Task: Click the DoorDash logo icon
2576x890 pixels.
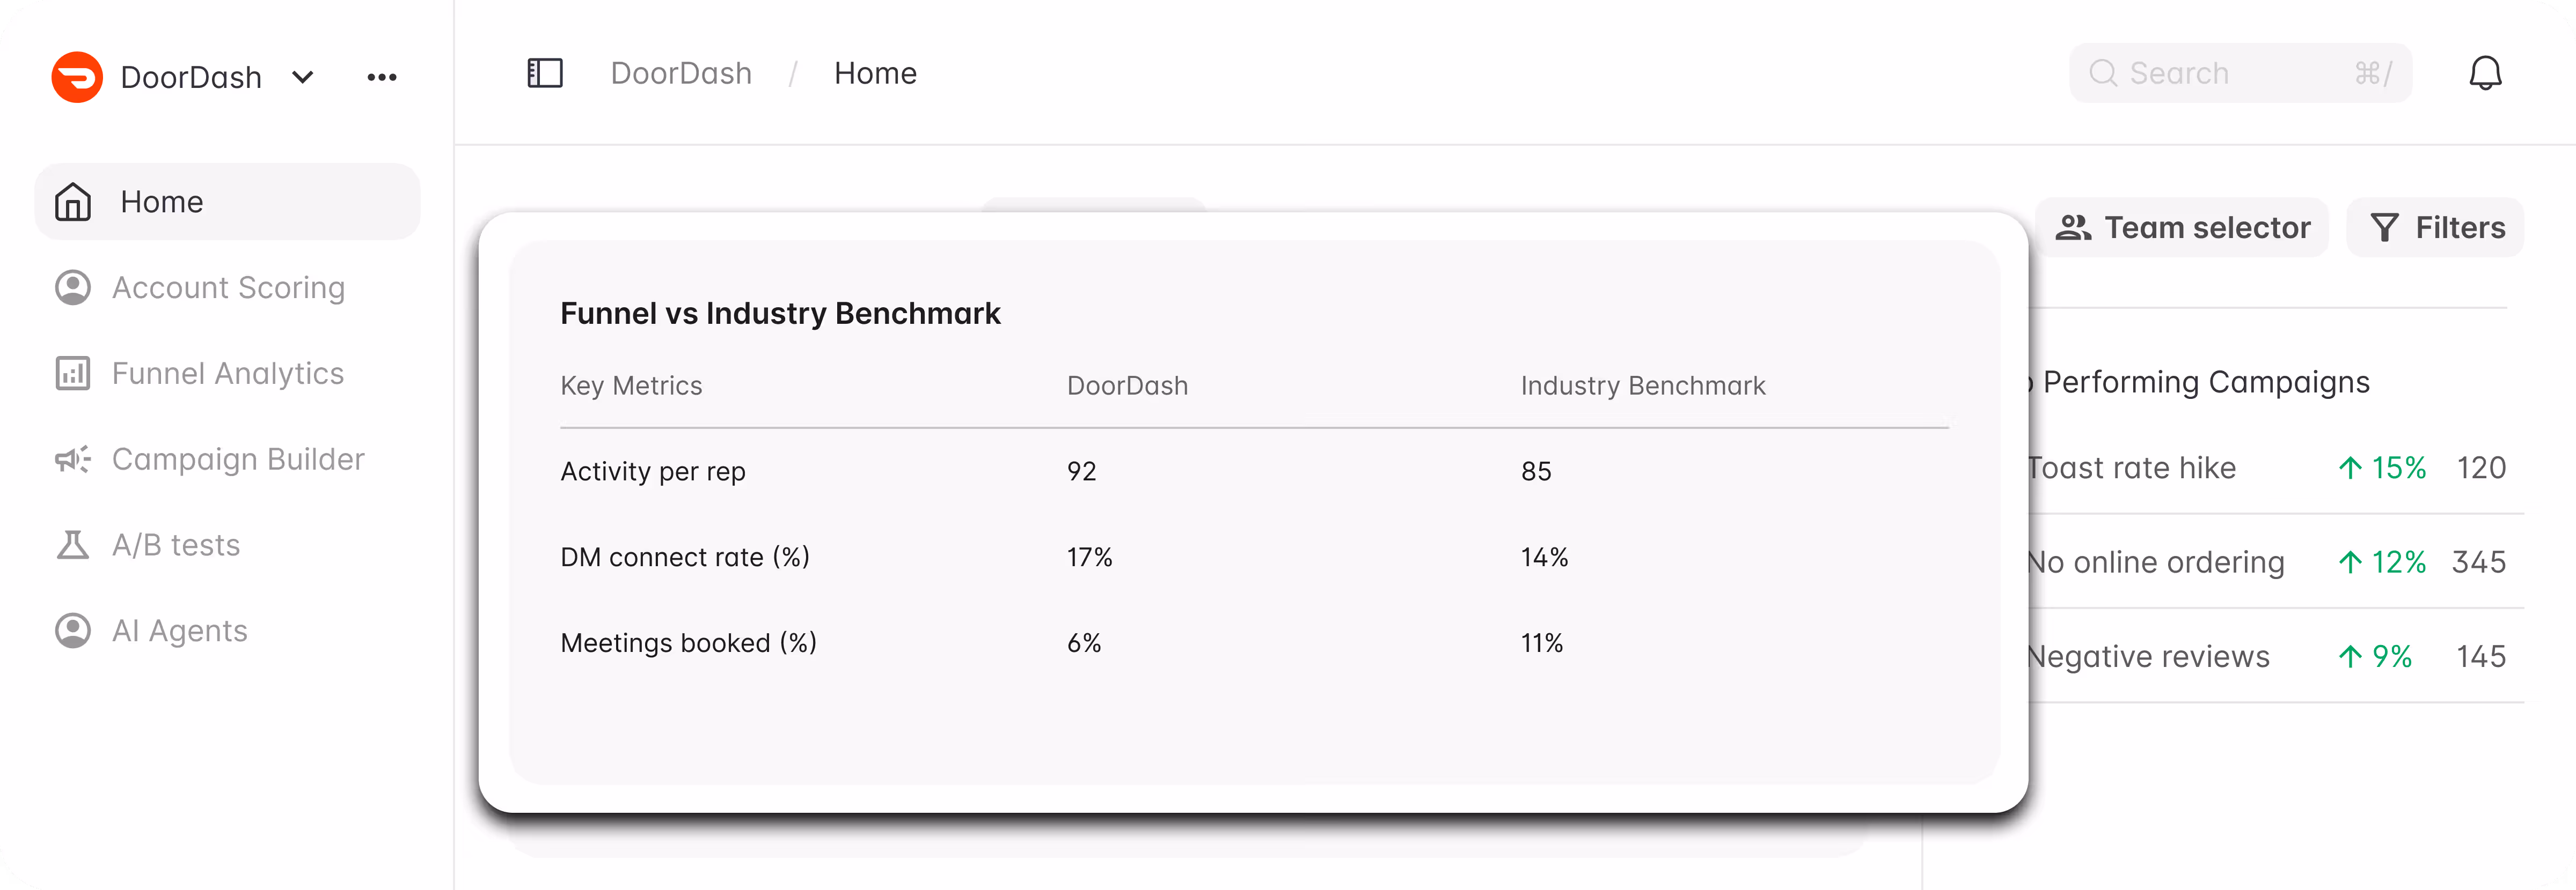Action: point(77,77)
